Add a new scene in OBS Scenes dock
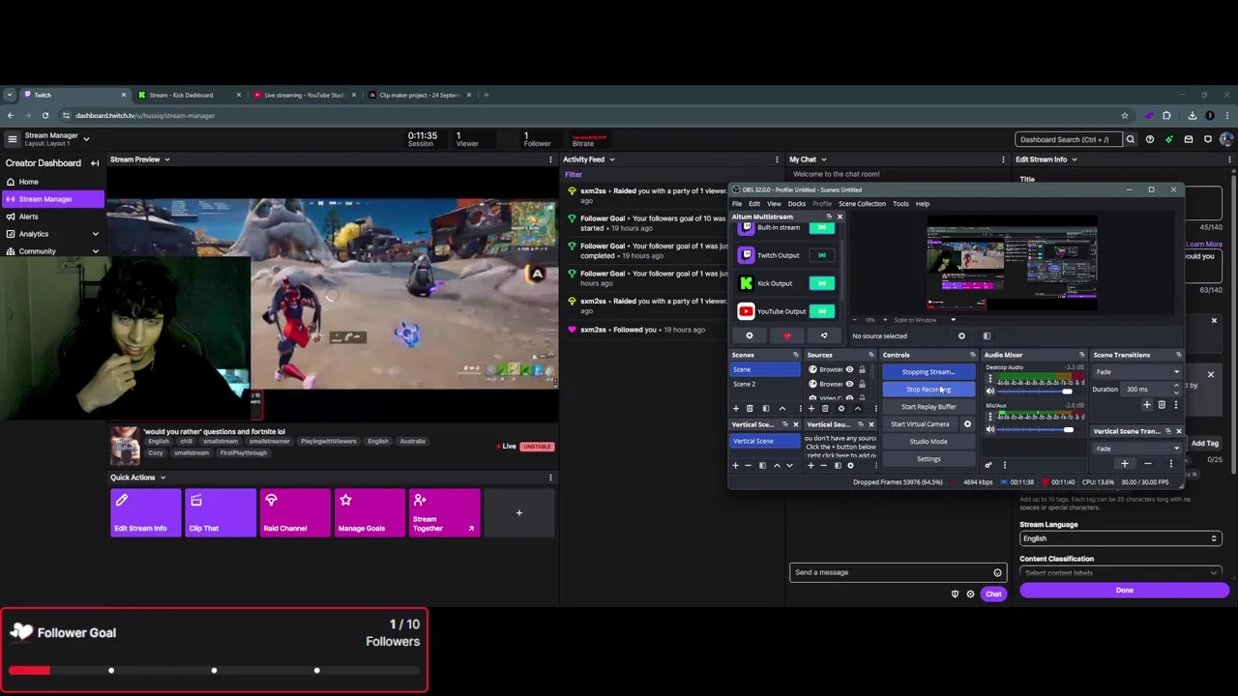 pos(735,409)
